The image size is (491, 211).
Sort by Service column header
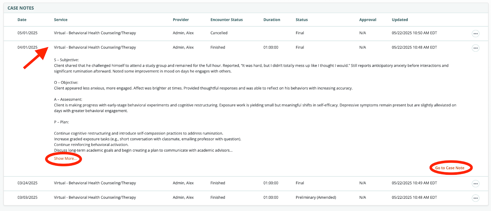(x=61, y=20)
